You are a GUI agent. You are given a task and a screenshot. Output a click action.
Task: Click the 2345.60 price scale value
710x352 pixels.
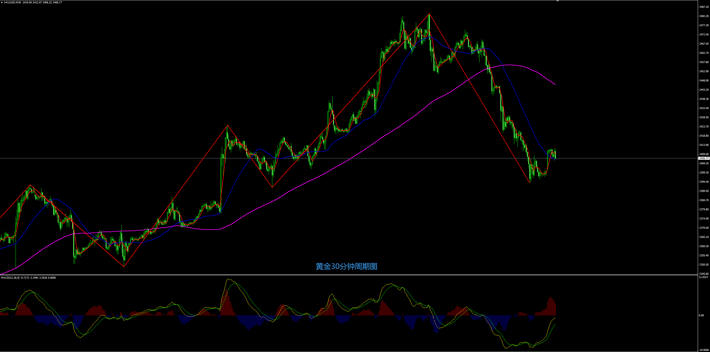click(704, 274)
